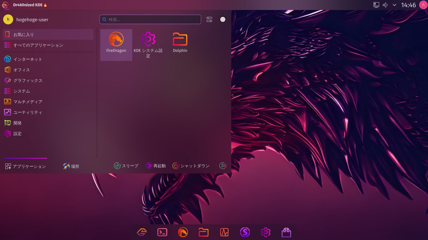Open the FireDragon browser from favorites
Viewport: 428px width, 240px height.
point(116,45)
